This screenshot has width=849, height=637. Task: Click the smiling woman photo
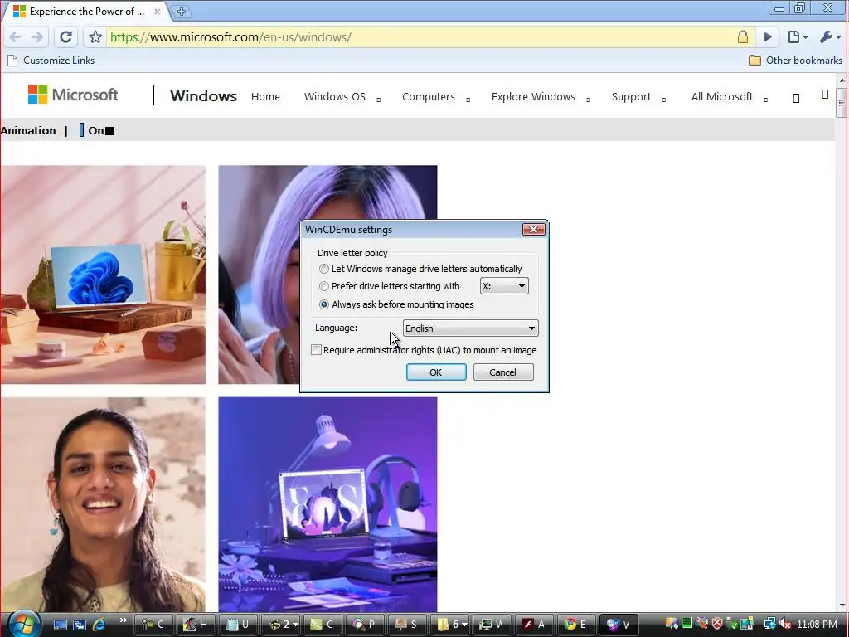click(103, 505)
